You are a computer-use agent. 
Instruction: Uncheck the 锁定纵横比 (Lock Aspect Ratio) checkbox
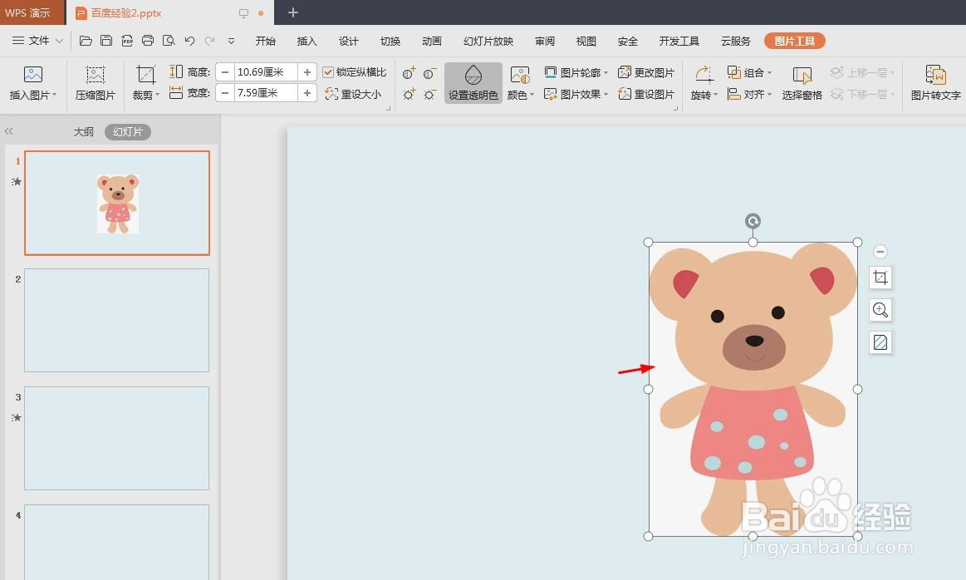(x=328, y=71)
